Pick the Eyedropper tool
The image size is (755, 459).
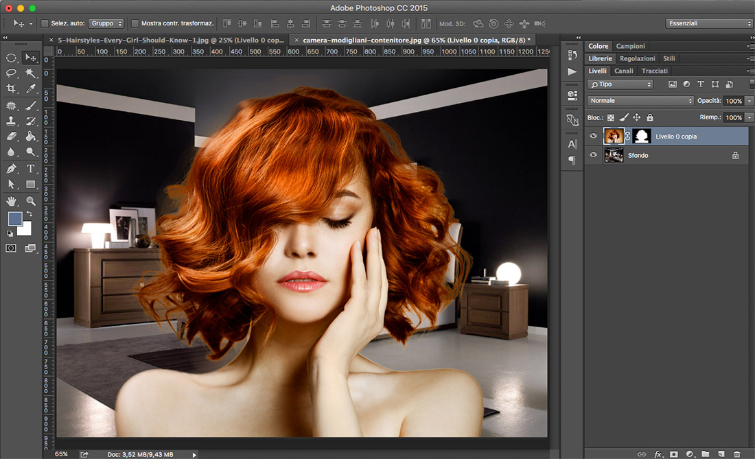[31, 89]
